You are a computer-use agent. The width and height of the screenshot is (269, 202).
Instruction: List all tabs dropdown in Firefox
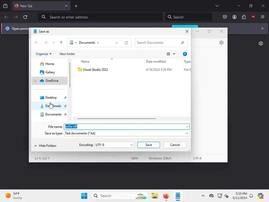[217, 6]
